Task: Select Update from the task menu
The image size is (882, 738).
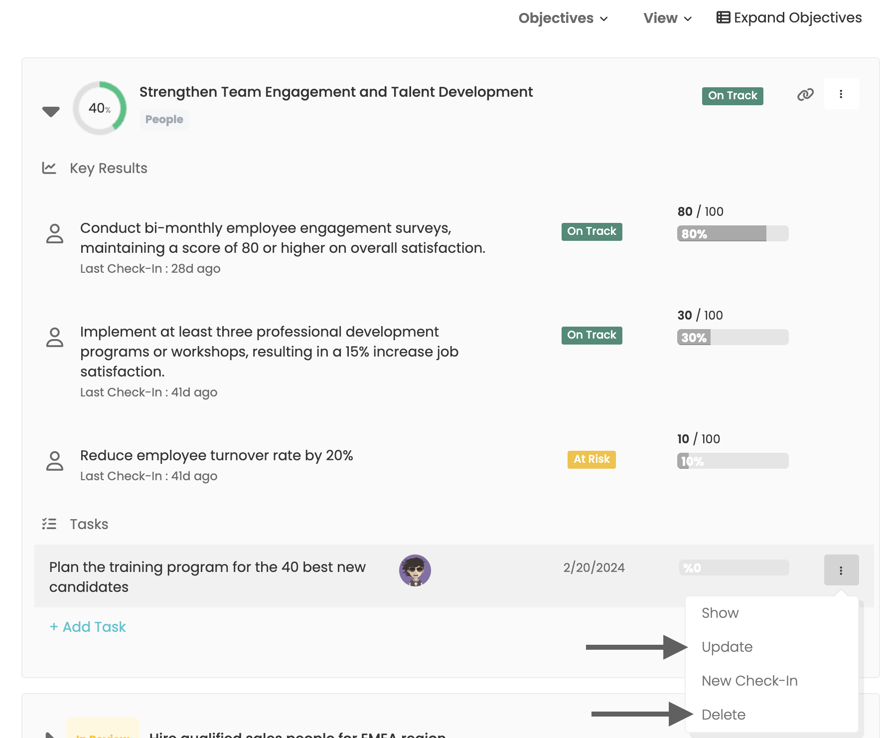Action: (727, 647)
